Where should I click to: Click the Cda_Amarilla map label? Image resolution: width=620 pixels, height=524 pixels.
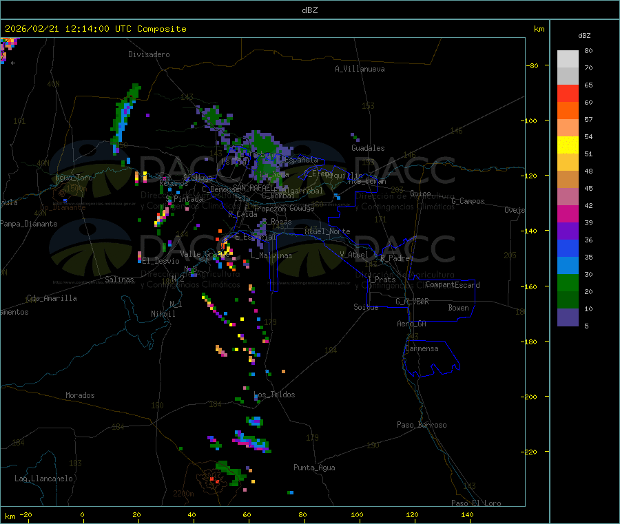52,298
